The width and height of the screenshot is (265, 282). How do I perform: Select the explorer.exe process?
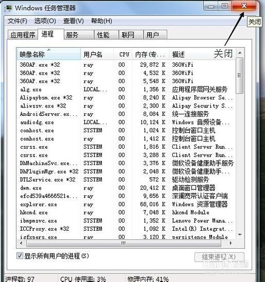point(126,204)
